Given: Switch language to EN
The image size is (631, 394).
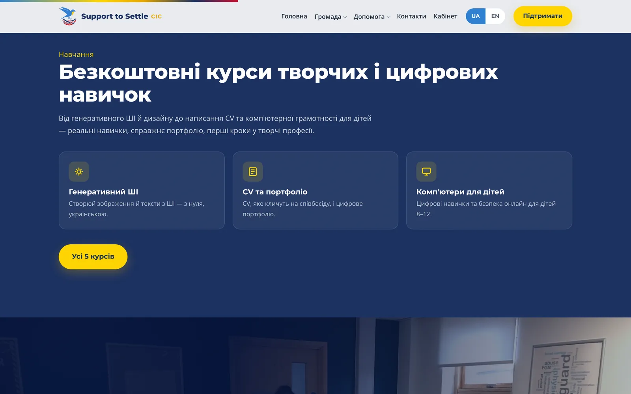Looking at the screenshot, I should (x=495, y=16).
